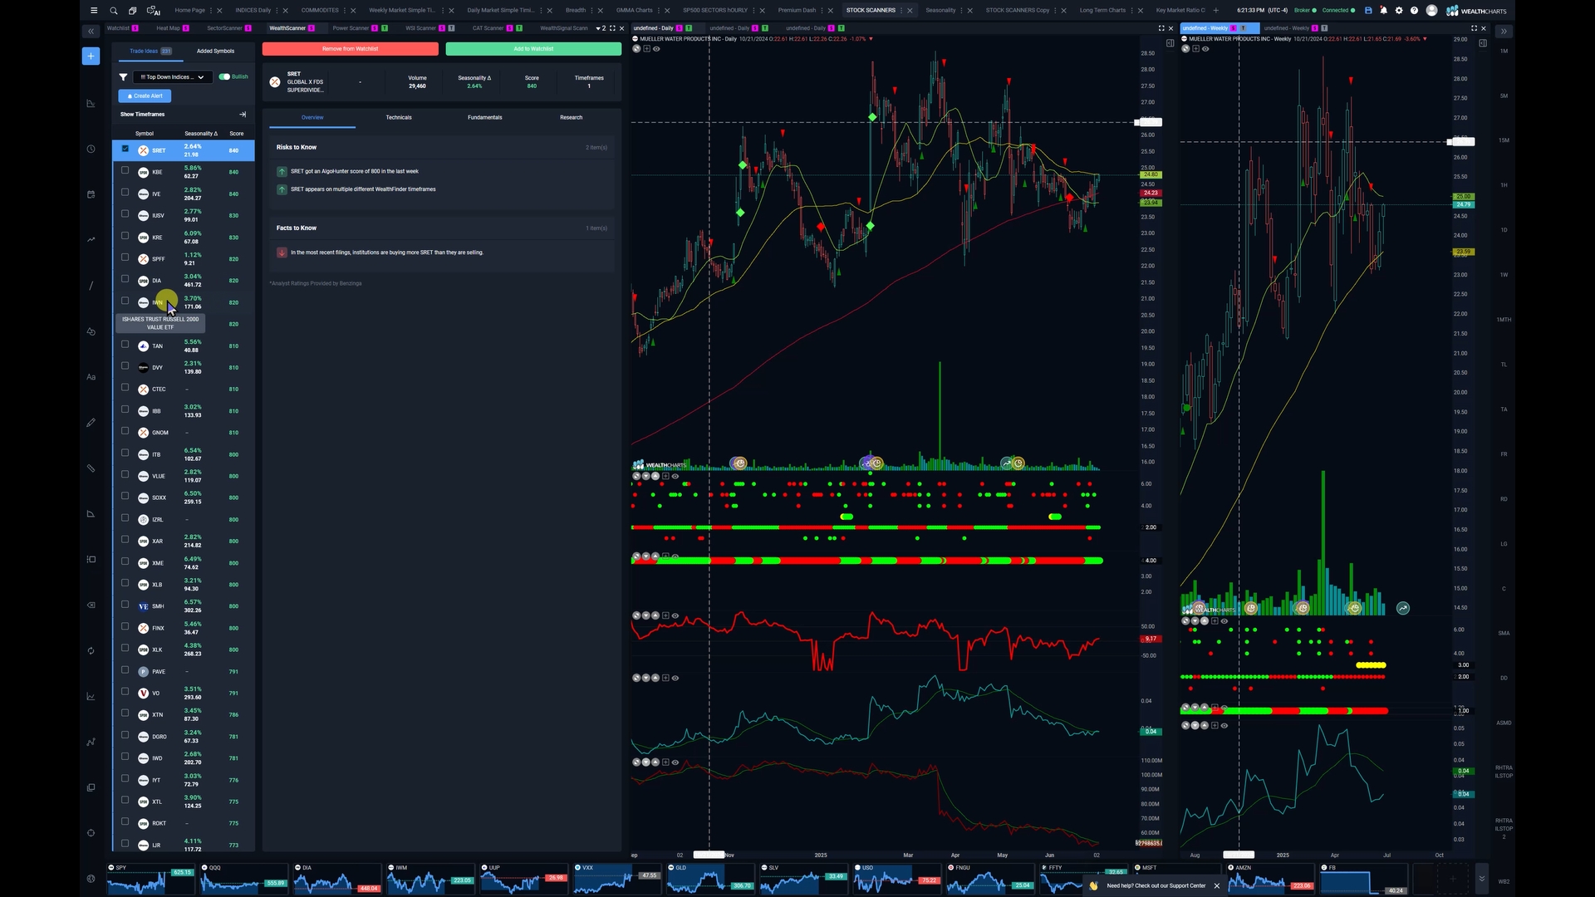This screenshot has height=897, width=1595.
Task: Click the help question mark icon
Action: coord(1414,11)
